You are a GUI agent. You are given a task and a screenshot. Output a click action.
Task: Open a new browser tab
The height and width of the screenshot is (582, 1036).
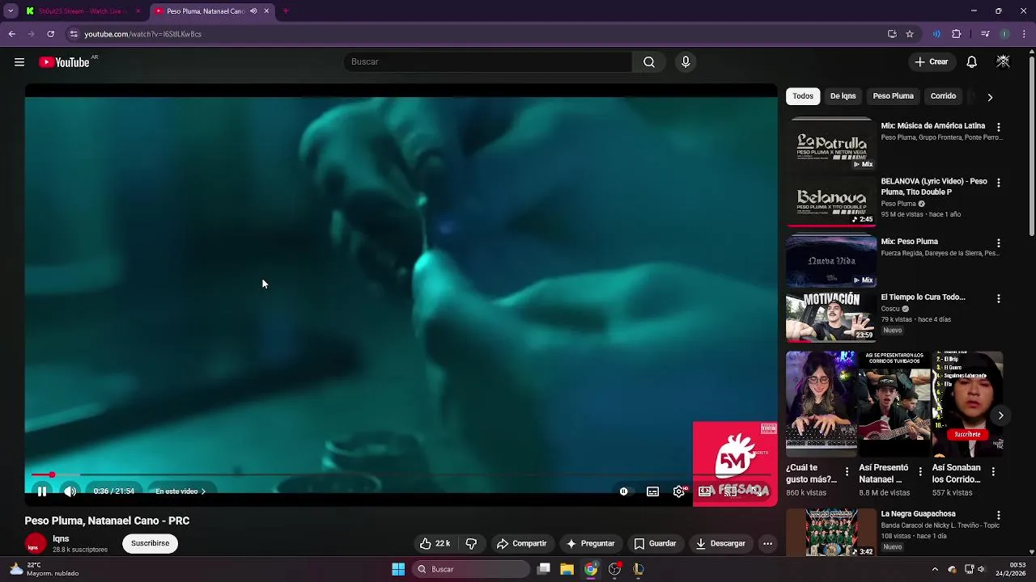pos(286,11)
